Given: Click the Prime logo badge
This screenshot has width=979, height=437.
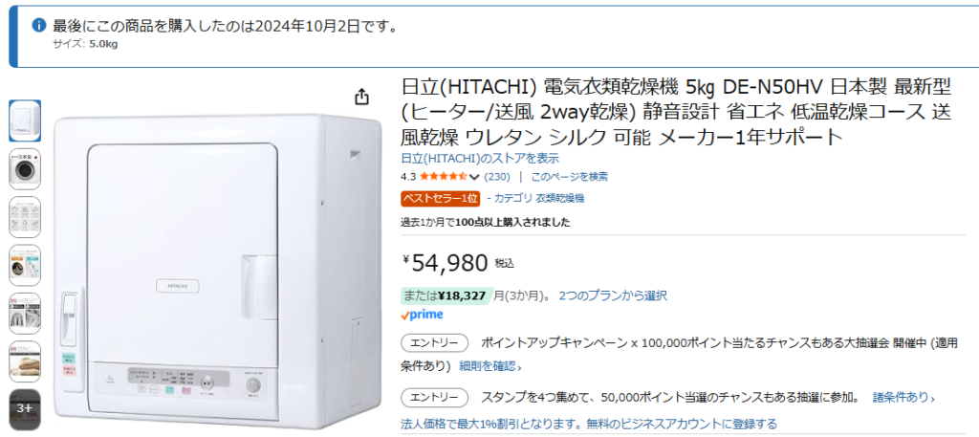Looking at the screenshot, I should 422,314.
